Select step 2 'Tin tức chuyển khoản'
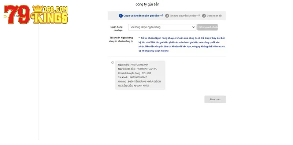The width and height of the screenshot is (293, 145). coord(181,16)
